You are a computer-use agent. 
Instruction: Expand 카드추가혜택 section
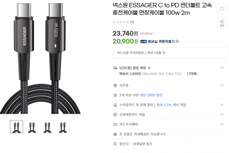(x=222, y=124)
